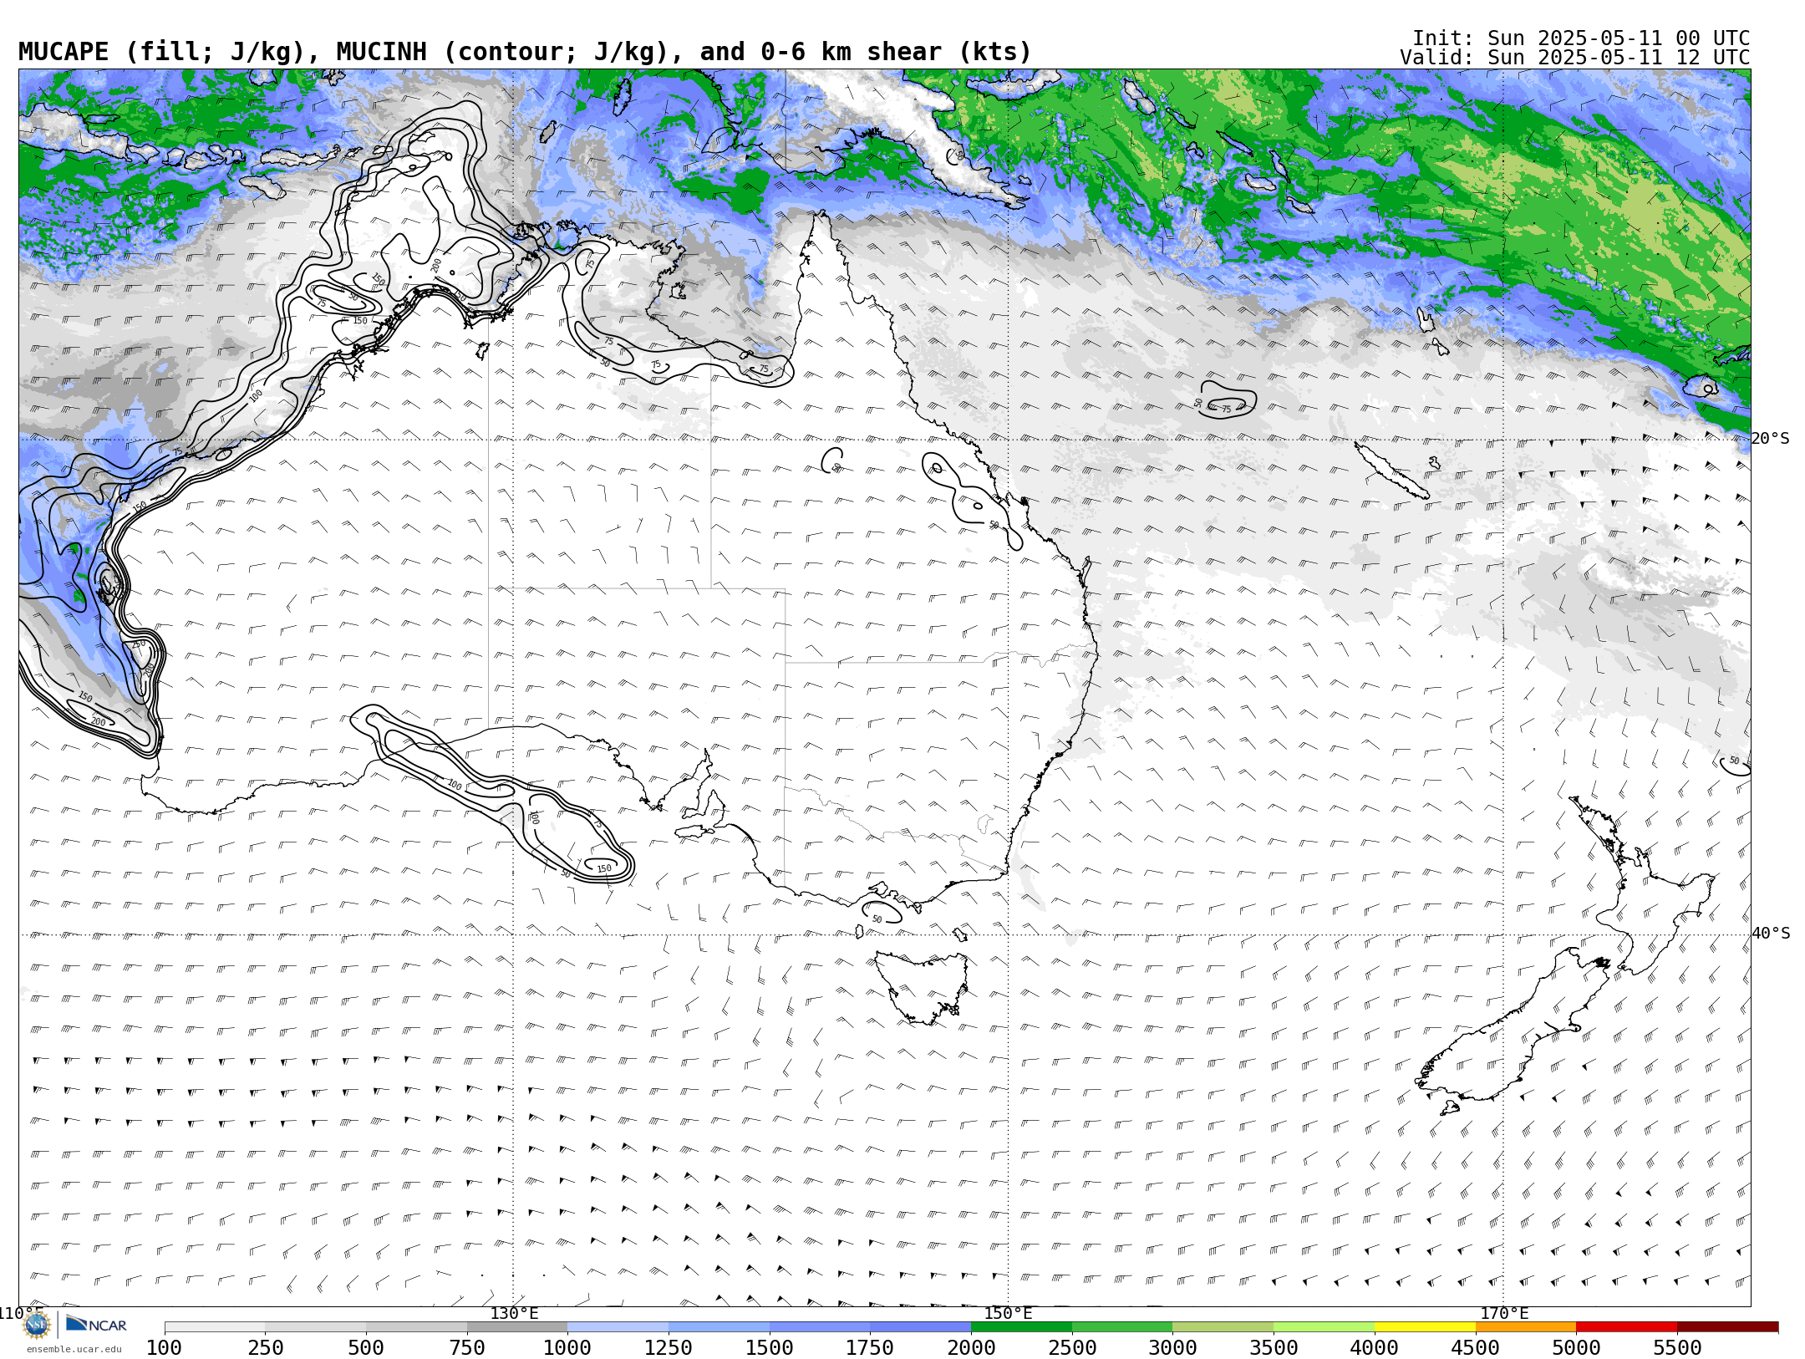Click the colorbar label 4500
This screenshot has height=1359, width=1805.
click(1476, 1348)
